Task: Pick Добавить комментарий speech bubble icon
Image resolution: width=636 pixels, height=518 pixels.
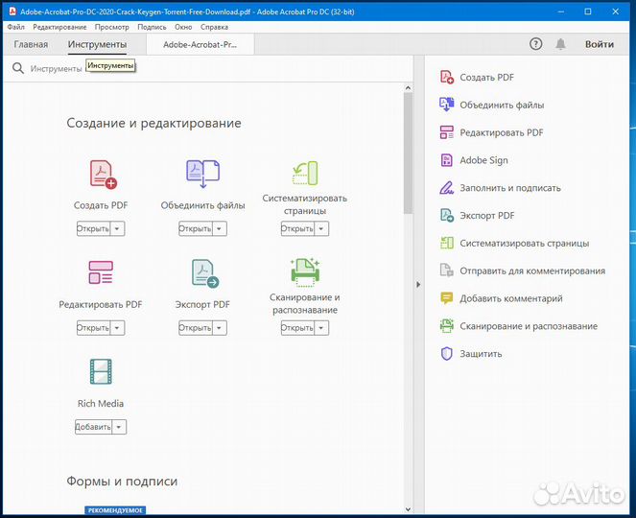Action: point(447,298)
